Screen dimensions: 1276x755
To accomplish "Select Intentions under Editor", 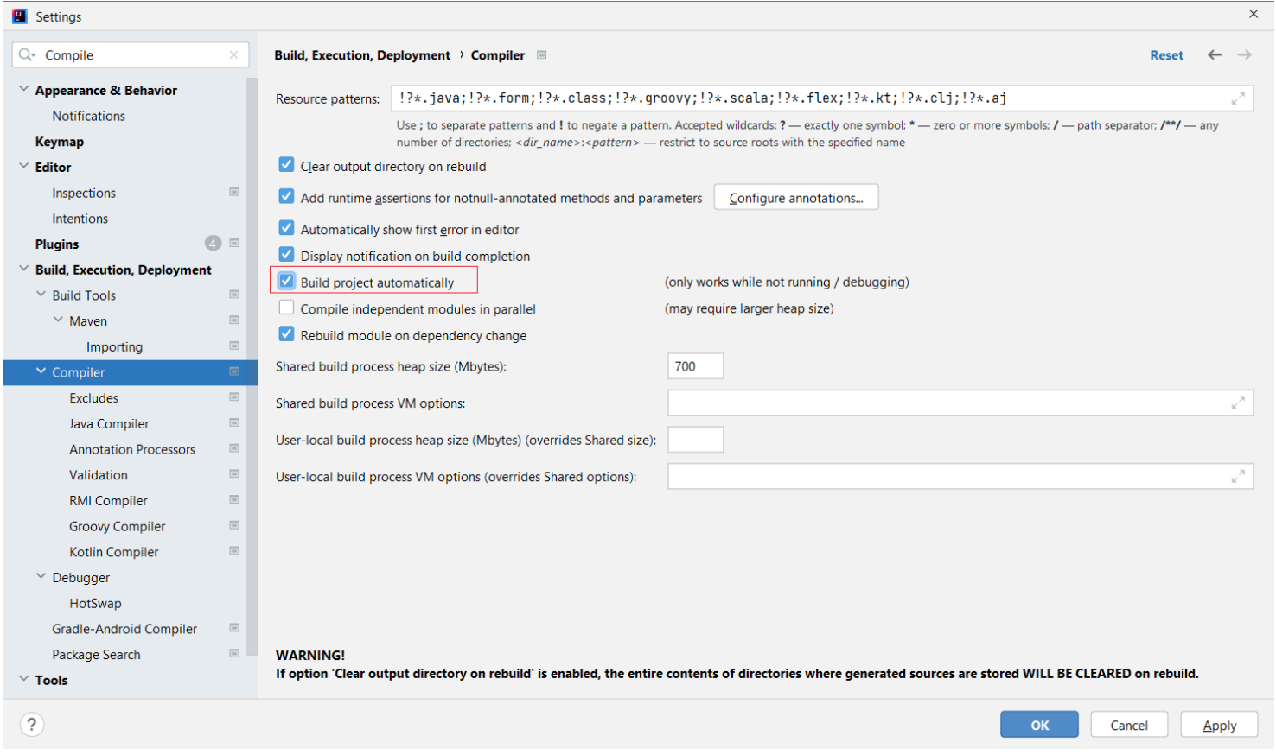I will pos(80,219).
